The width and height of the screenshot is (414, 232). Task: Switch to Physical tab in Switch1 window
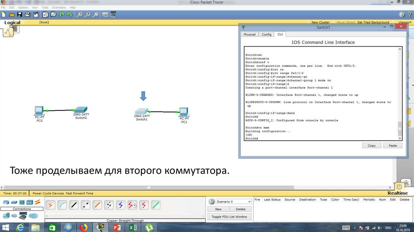(249, 35)
